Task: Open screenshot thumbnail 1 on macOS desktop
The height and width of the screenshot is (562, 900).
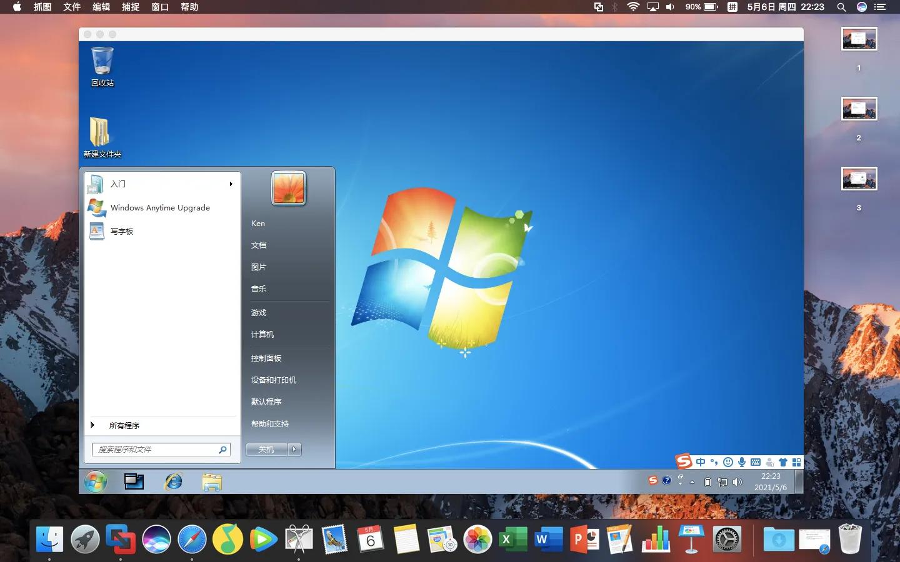Action: tap(859, 39)
